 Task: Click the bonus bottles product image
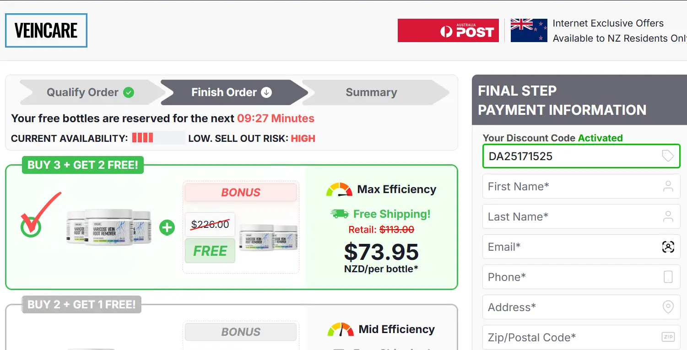pyautogui.click(x=268, y=237)
